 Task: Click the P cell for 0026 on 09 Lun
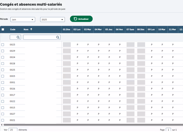point(152,89)
